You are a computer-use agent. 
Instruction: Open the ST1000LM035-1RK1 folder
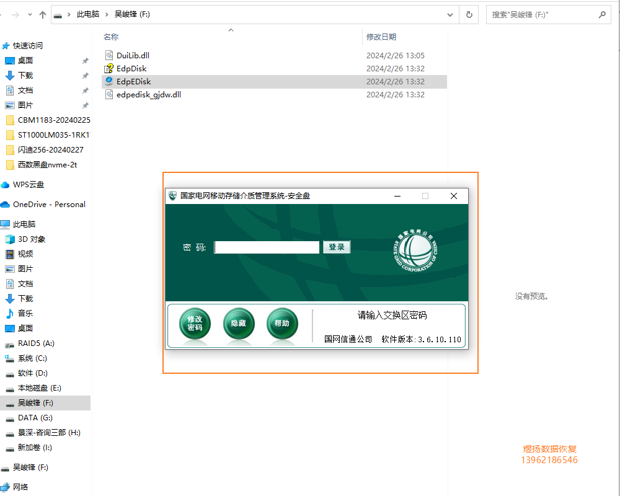click(54, 135)
